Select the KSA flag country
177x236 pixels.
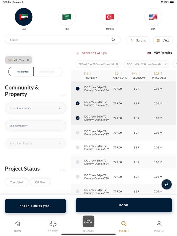pyautogui.click(x=67, y=17)
